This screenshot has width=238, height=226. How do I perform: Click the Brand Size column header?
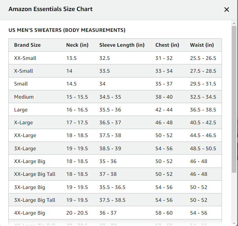(27, 45)
